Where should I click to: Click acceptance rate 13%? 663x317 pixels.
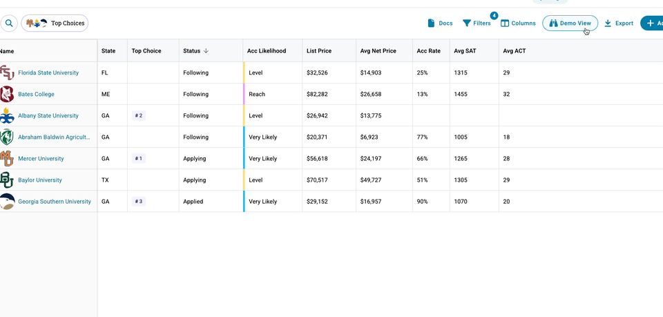pos(423,94)
